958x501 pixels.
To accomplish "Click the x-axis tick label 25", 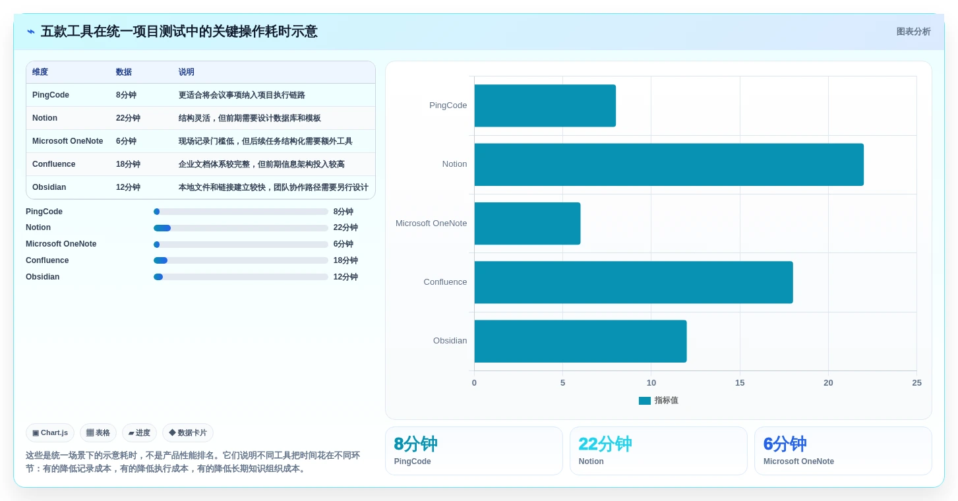I will tap(916, 383).
